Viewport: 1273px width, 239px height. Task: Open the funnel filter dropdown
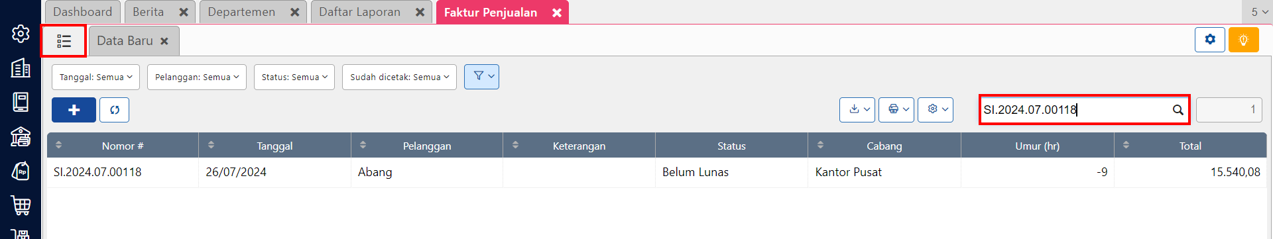click(x=481, y=77)
